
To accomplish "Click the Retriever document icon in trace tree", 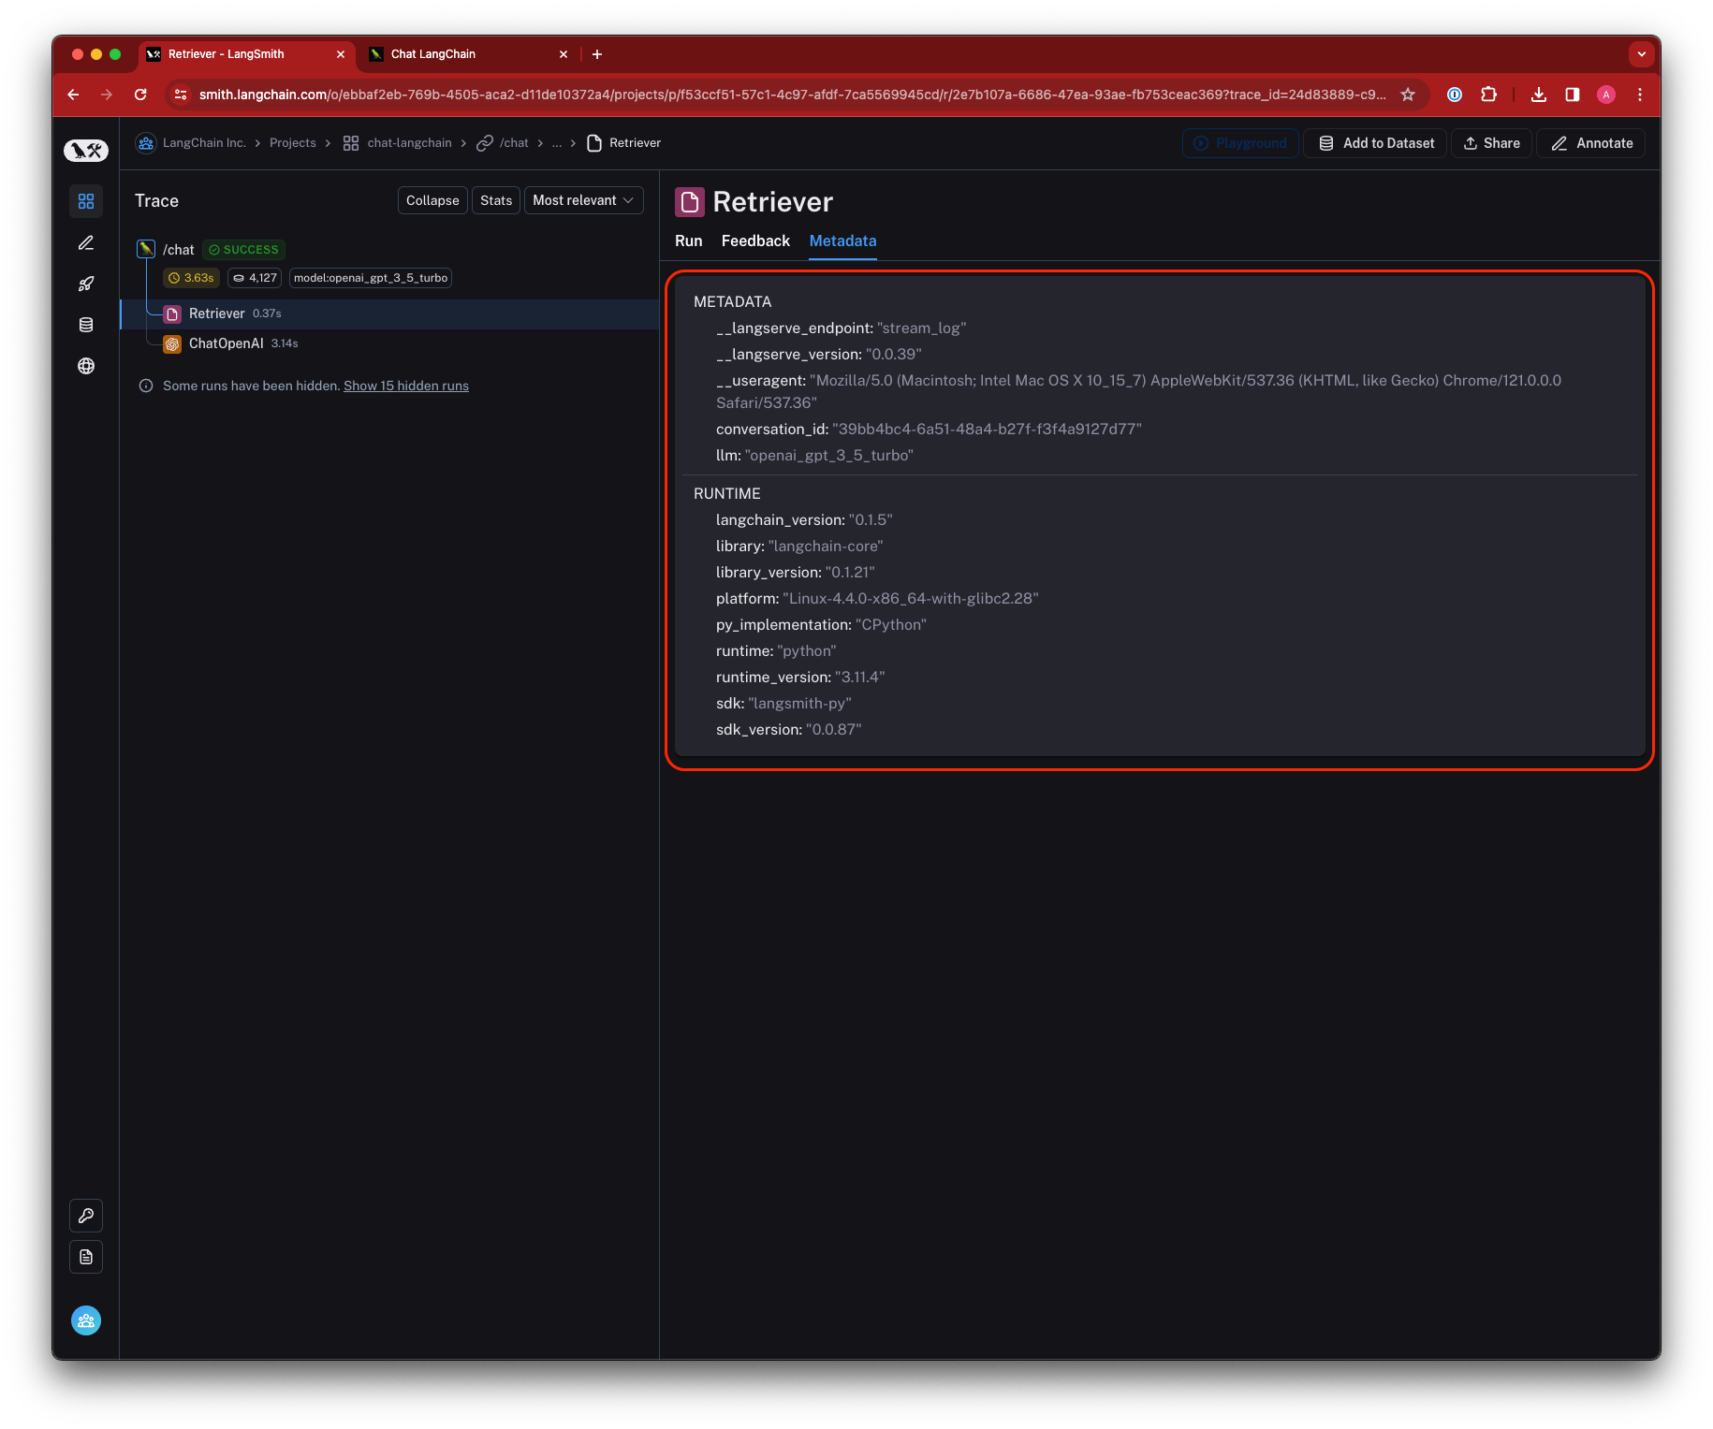I will (172, 314).
